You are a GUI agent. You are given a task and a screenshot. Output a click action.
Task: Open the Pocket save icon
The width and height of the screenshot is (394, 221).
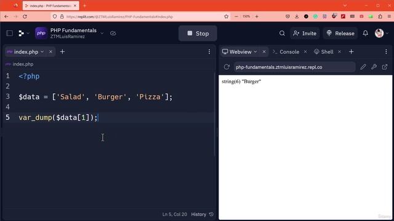tap(287, 17)
